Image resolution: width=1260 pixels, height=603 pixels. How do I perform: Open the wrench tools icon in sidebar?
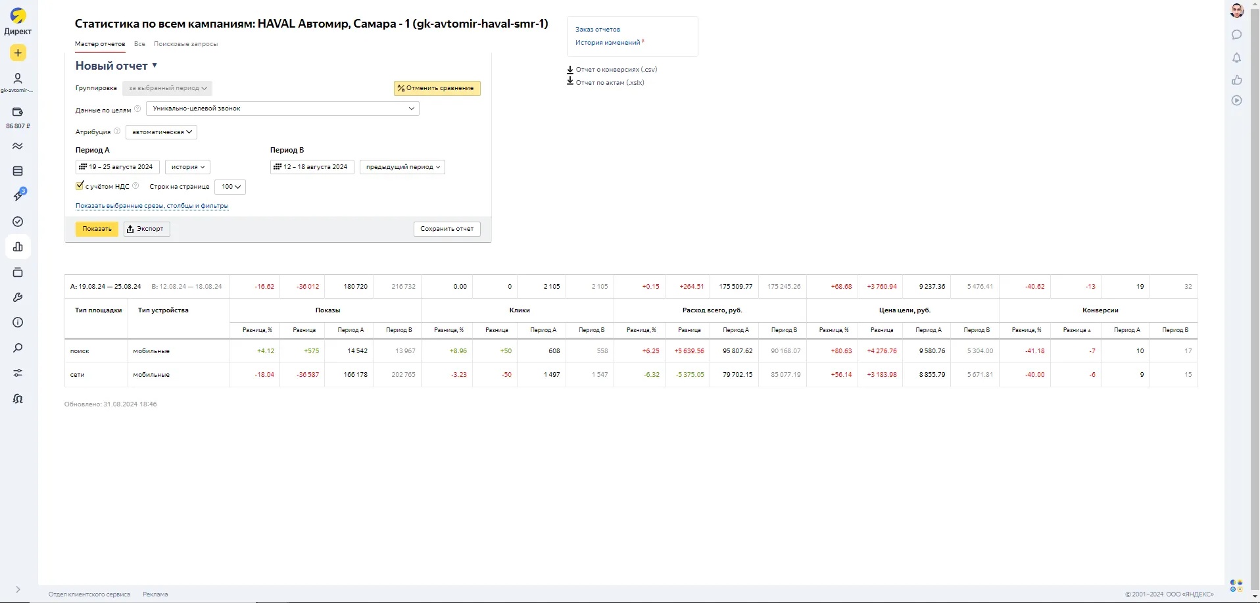[x=18, y=297]
